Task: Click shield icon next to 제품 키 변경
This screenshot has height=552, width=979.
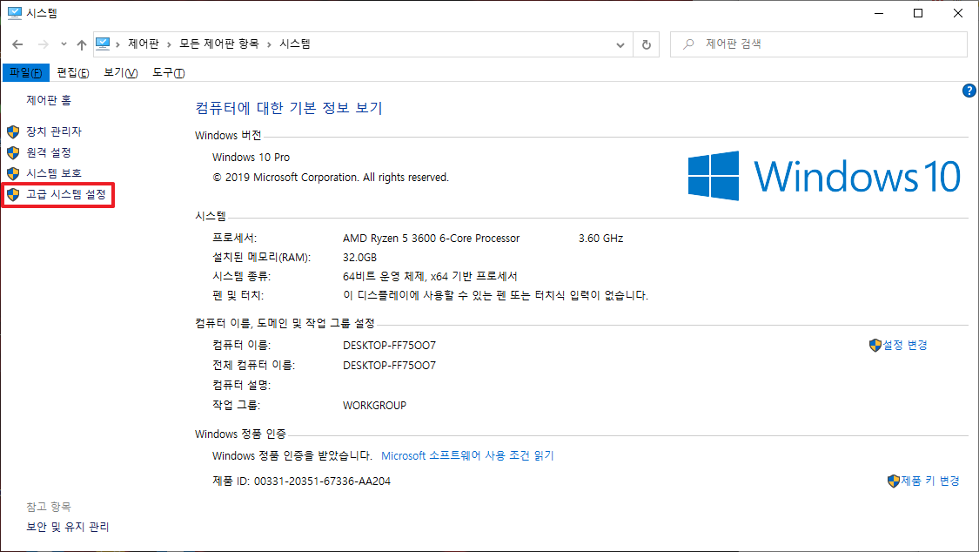Action: click(x=894, y=481)
